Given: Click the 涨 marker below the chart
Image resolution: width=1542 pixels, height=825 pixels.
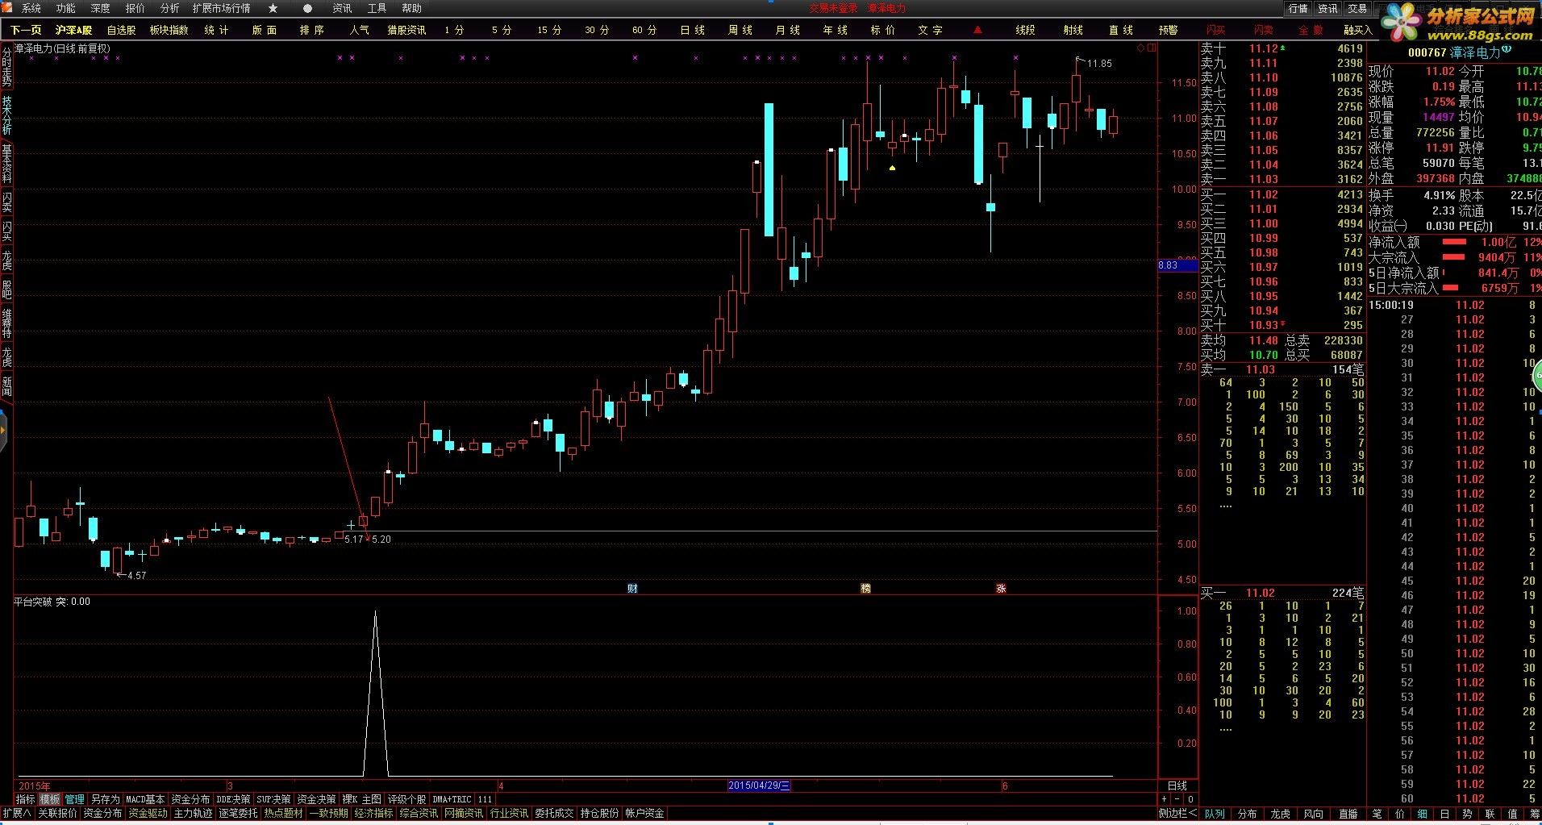Looking at the screenshot, I should [x=1001, y=589].
